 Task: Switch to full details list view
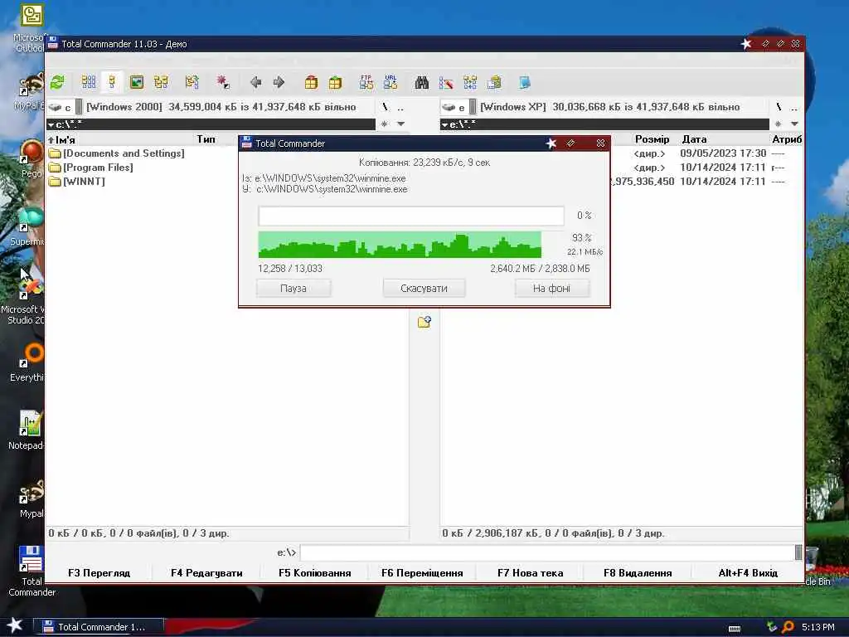tap(112, 82)
